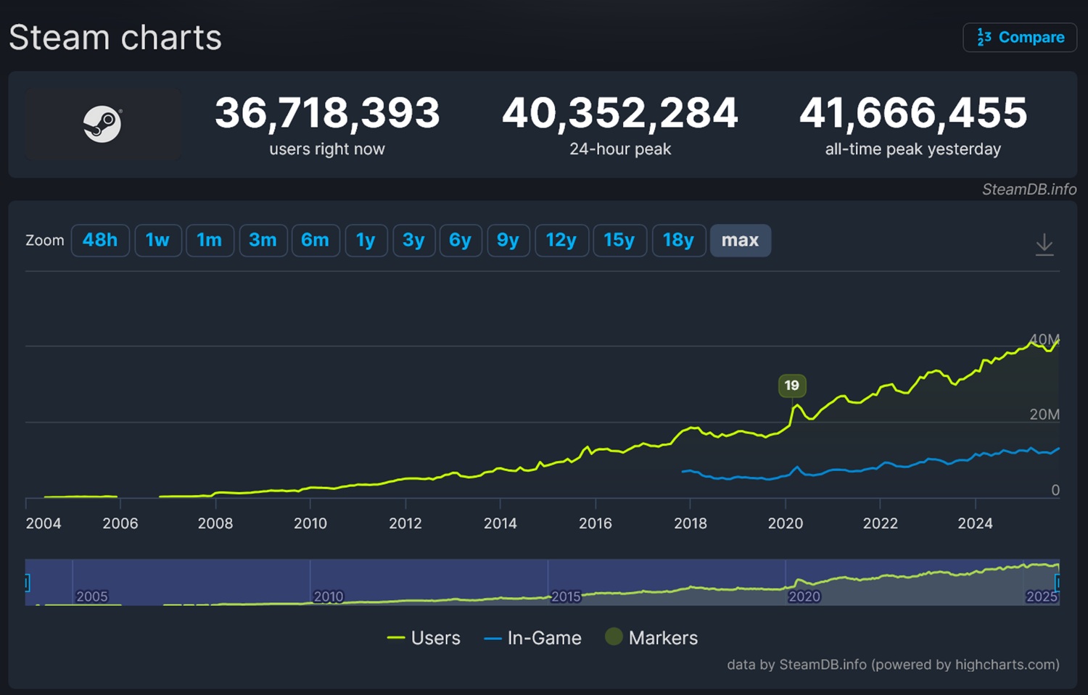Set zoom to 1w
This screenshot has width=1088, height=695.
click(x=157, y=241)
